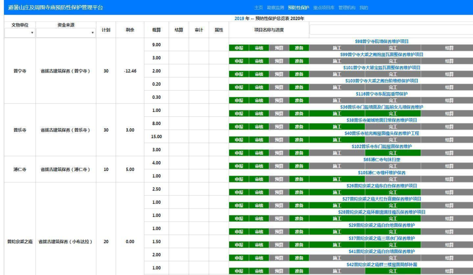Open the 文物单位 dropdown filter
473x275 pixels.
(x=20, y=33)
